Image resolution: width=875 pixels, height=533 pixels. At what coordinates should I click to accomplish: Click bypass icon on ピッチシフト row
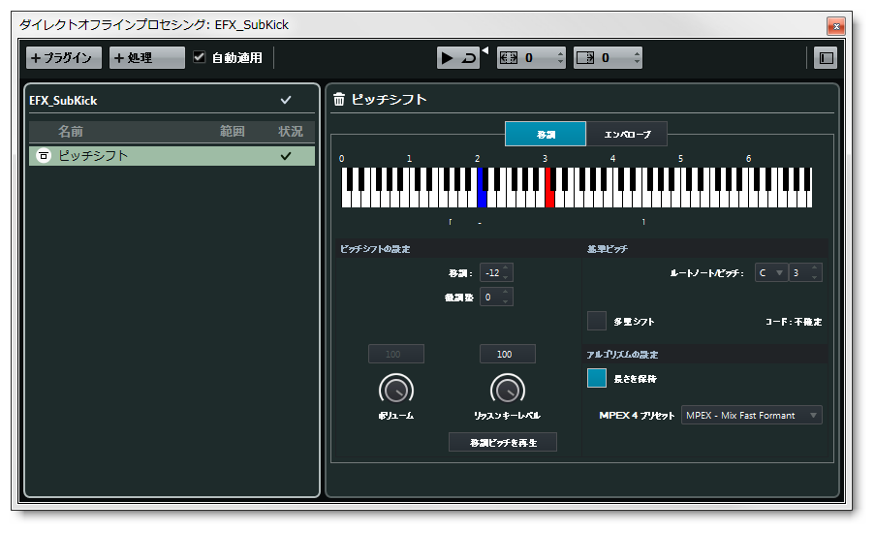tap(44, 156)
